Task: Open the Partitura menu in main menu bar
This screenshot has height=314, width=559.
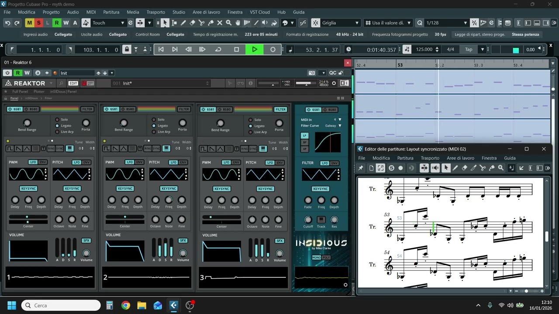Action: tap(111, 12)
